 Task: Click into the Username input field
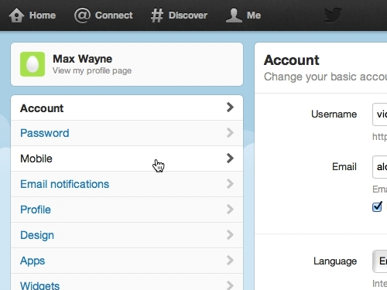coord(380,114)
